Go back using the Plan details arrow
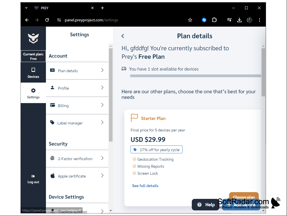Viewport: 287px width, 216px height. click(x=123, y=36)
